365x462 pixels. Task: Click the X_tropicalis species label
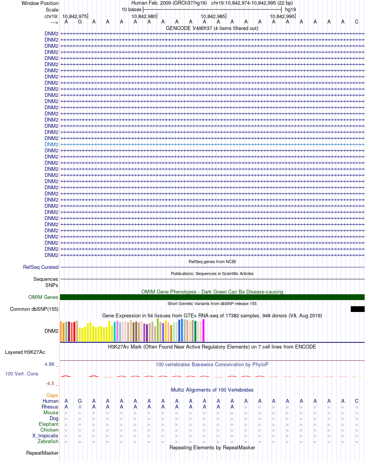[x=45, y=435]
